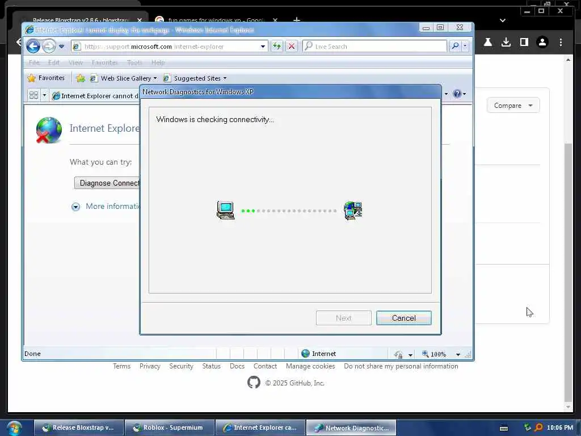Click the IE Help question mark icon
Viewport: 581px width, 436px height.
coord(457,94)
